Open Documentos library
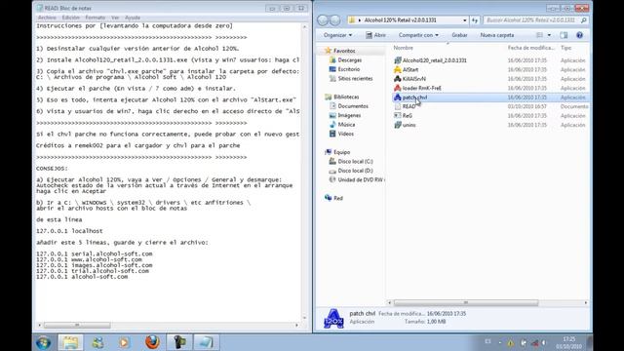The image size is (624, 351). click(x=353, y=106)
